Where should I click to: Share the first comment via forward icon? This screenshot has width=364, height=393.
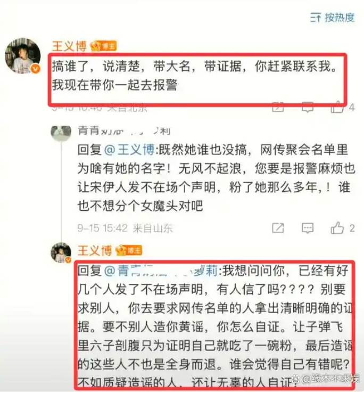(278, 107)
